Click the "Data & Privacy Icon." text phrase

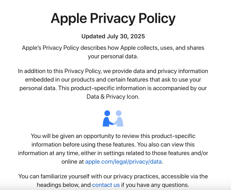[x=113, y=97]
